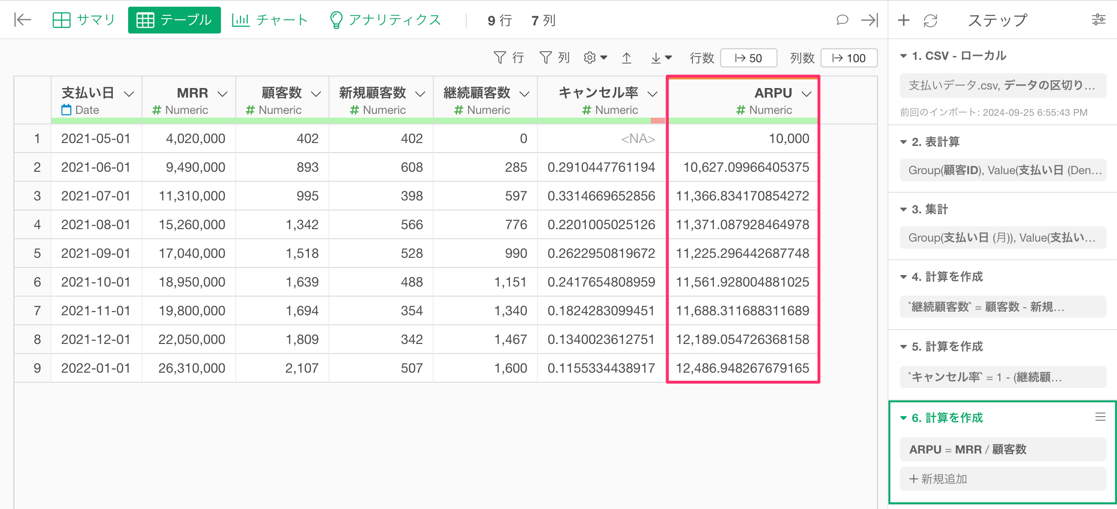Open the チャート tab
Image resolution: width=1117 pixels, height=509 pixels.
pos(270,20)
